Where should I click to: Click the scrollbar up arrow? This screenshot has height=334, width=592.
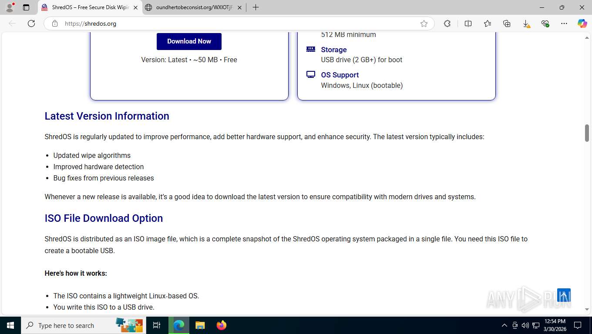587,38
